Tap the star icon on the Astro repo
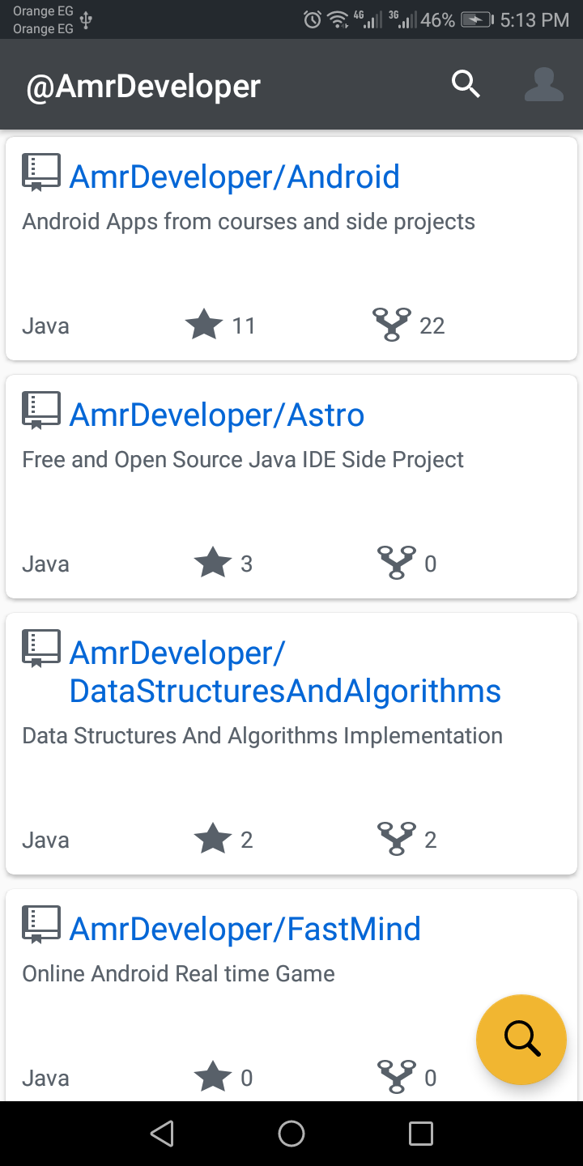Image resolution: width=583 pixels, height=1166 pixels. 213,564
